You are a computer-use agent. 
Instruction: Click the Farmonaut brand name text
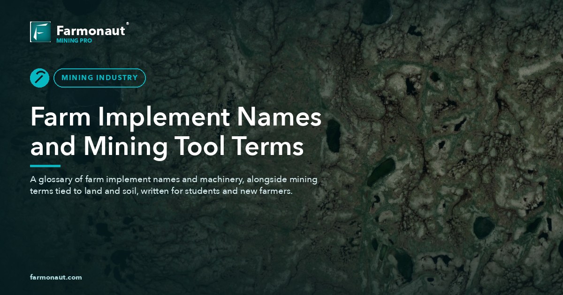(x=91, y=31)
